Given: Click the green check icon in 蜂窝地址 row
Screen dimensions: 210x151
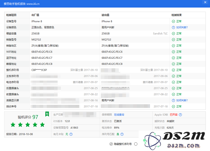Looking at the screenshot, I should tap(173, 64).
